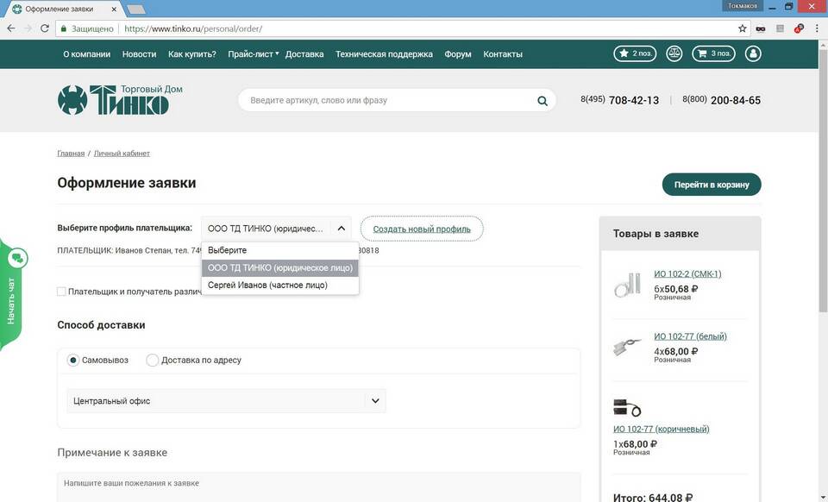The image size is (828, 502).
Task: Open the Контакты menu item
Action: click(503, 53)
